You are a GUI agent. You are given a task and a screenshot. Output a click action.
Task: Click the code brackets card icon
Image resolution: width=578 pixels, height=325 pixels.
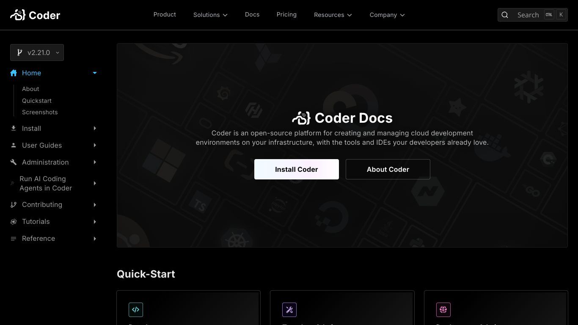point(136,310)
